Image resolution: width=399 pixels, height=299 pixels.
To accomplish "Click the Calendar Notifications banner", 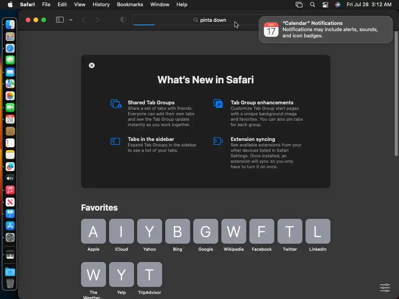I will [325, 30].
